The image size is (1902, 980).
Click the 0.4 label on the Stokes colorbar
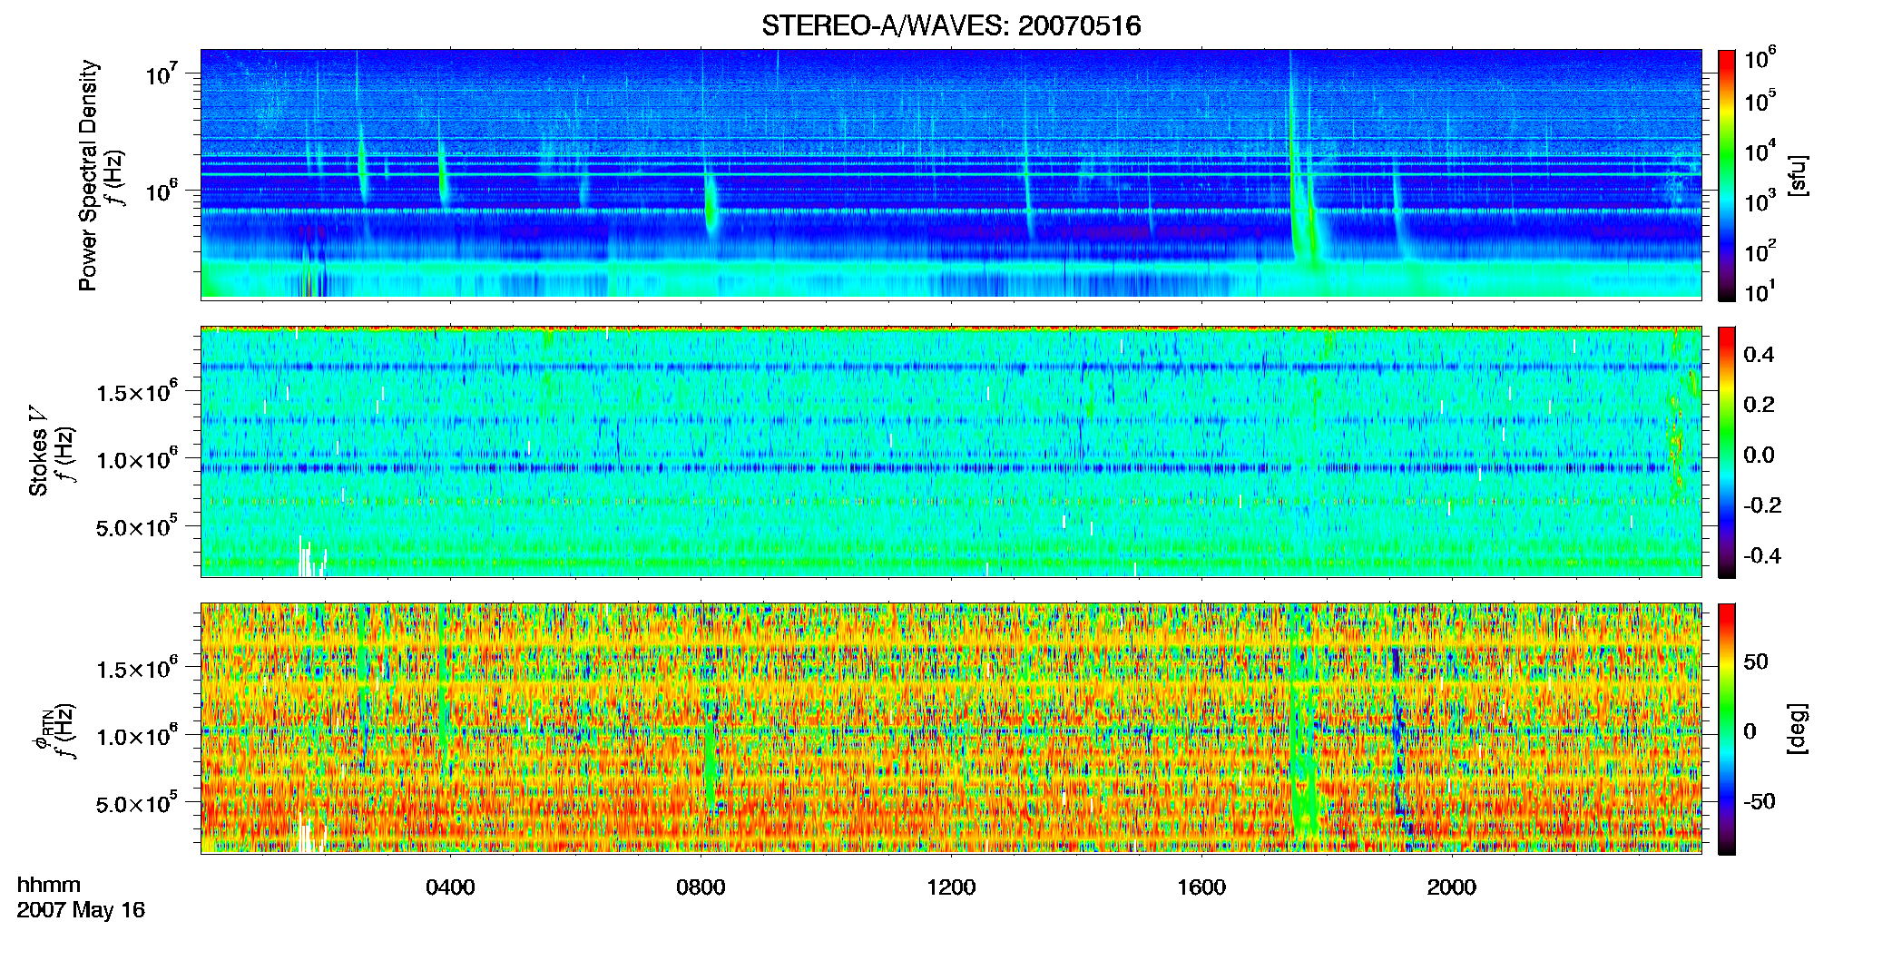1760,355
